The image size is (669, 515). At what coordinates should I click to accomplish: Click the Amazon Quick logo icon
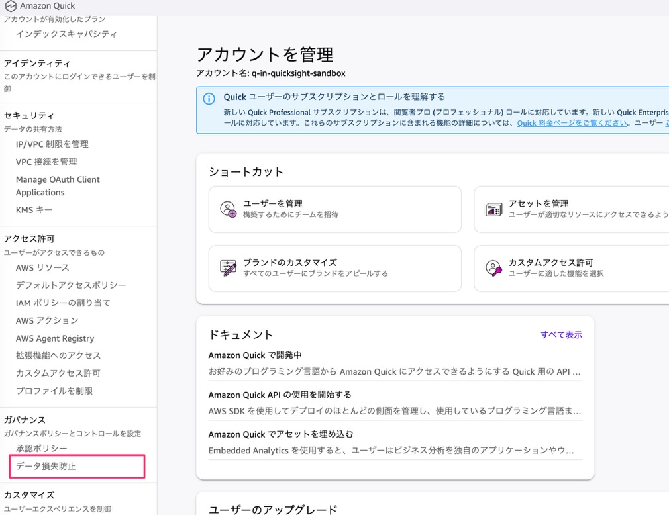point(10,6)
